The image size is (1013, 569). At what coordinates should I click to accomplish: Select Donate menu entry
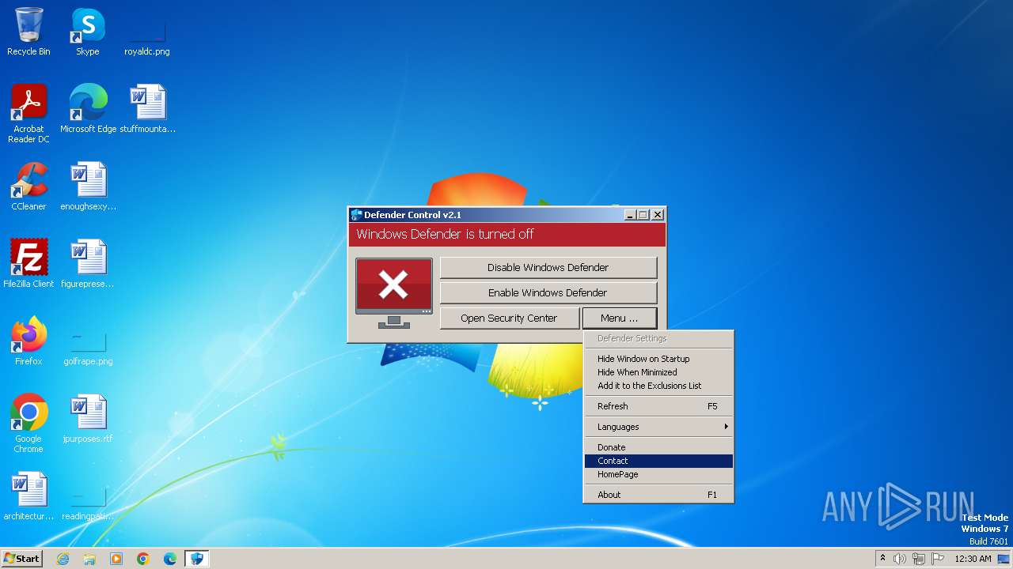pos(658,447)
